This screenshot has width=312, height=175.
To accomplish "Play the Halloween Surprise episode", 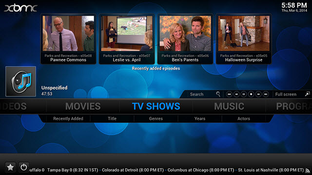I will click(244, 39).
